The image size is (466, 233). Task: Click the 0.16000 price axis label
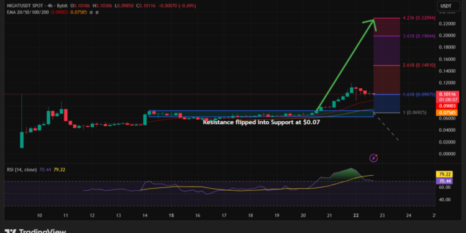coord(448,59)
